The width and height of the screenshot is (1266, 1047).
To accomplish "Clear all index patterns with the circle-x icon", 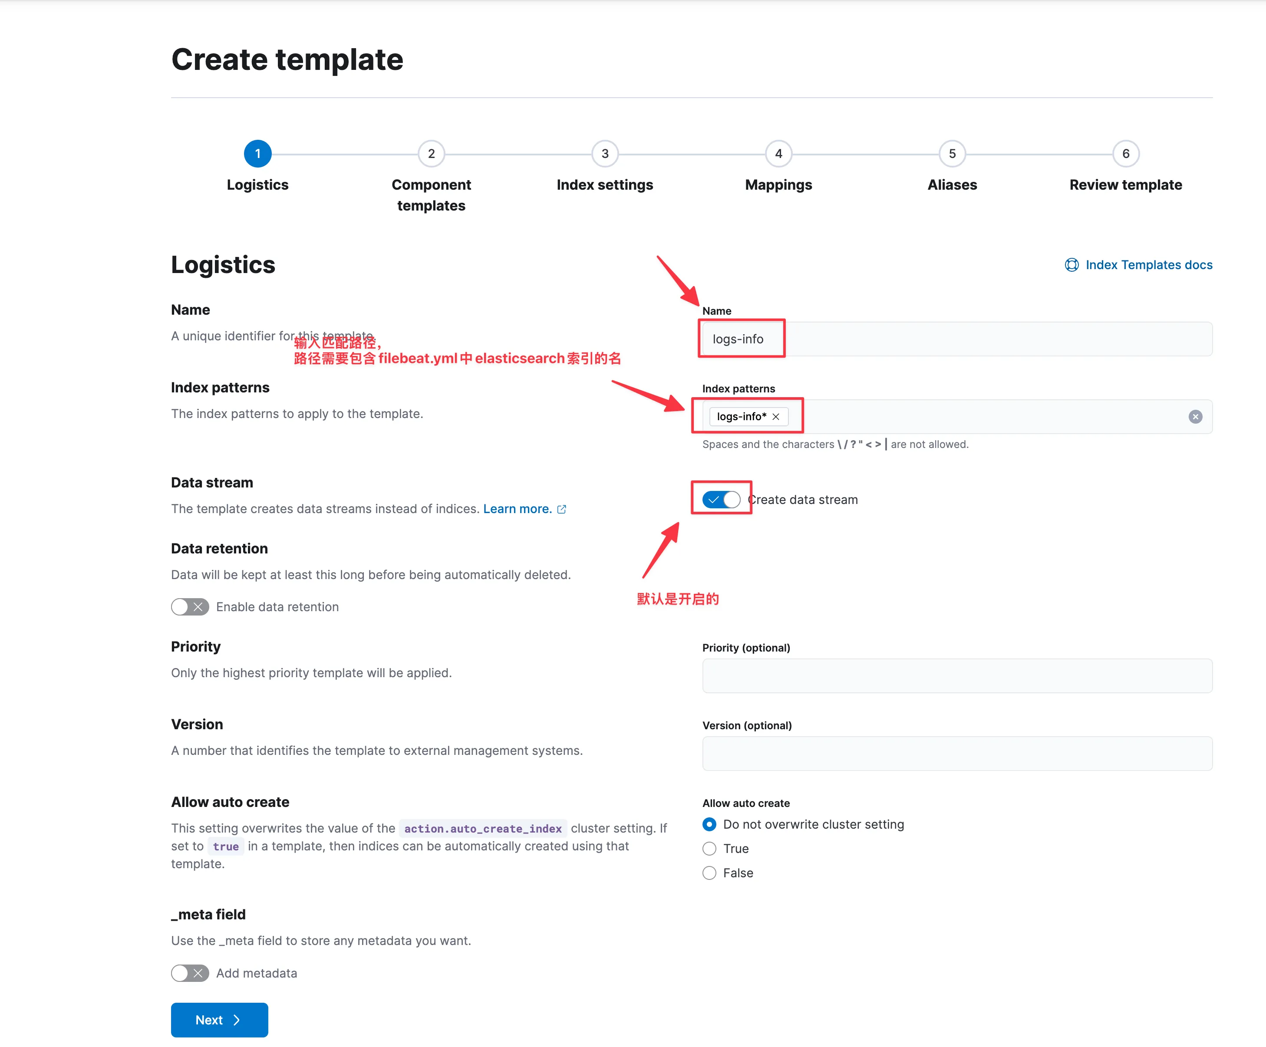I will coord(1195,417).
